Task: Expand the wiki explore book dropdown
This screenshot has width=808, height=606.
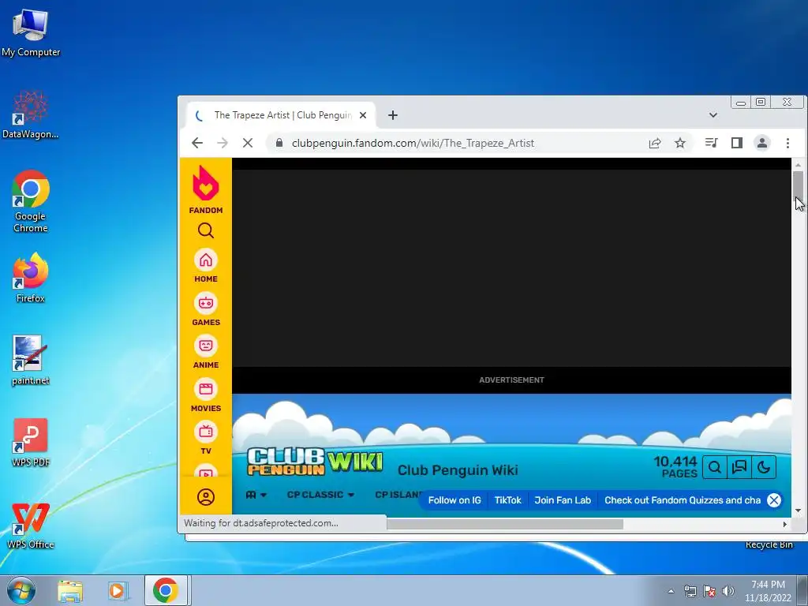Action: point(256,495)
